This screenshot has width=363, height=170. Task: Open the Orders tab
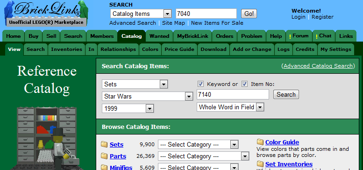pyautogui.click(x=224, y=36)
